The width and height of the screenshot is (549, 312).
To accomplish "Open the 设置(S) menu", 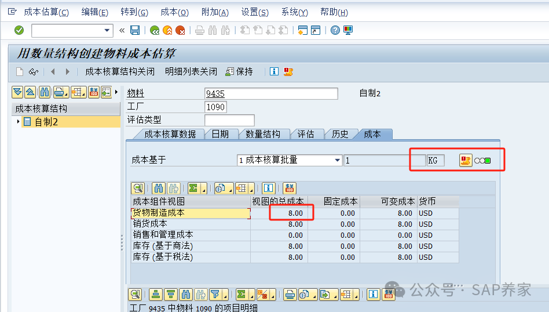I will pos(255,12).
